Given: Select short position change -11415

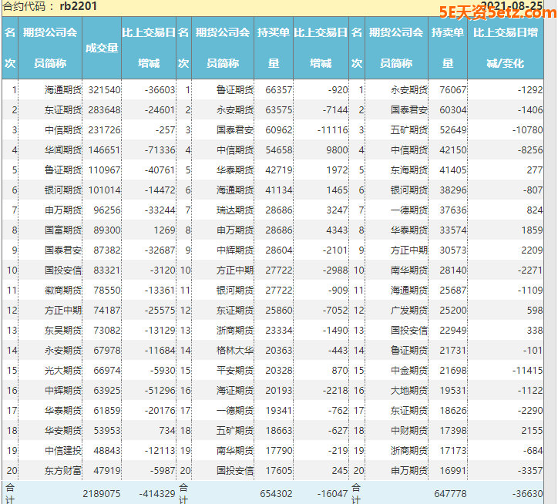Looking at the screenshot, I should pos(528,371).
